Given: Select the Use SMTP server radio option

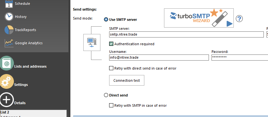Looking at the screenshot, I should pos(106,20).
